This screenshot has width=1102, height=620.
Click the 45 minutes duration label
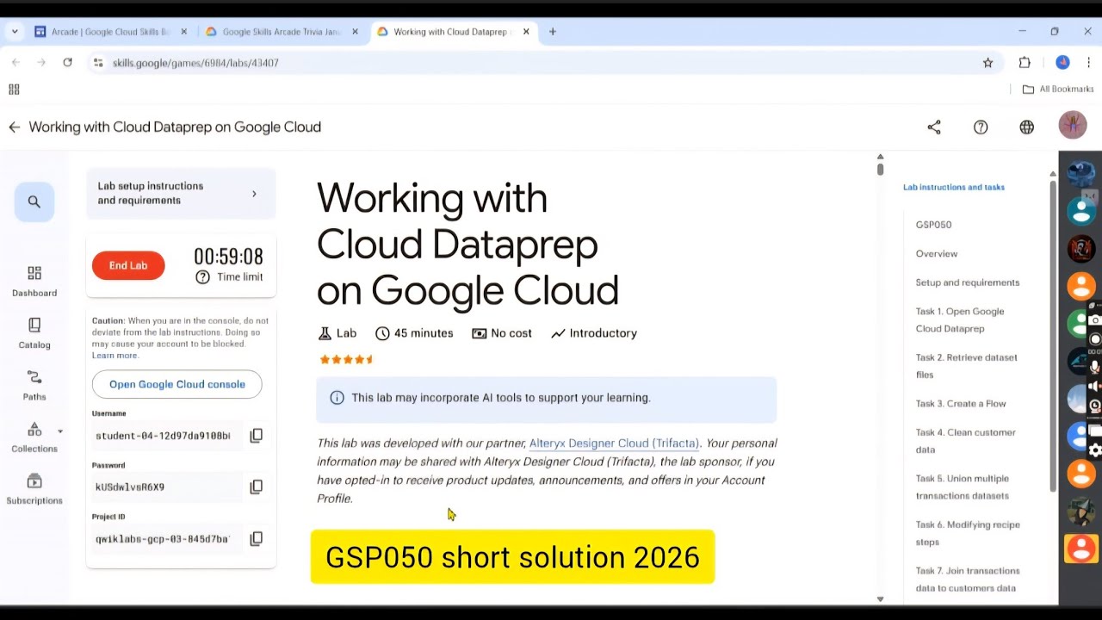tap(414, 333)
